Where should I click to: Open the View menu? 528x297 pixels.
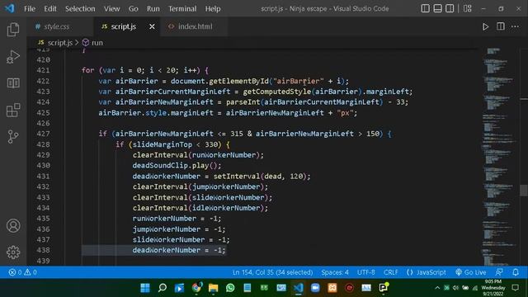pos(112,9)
